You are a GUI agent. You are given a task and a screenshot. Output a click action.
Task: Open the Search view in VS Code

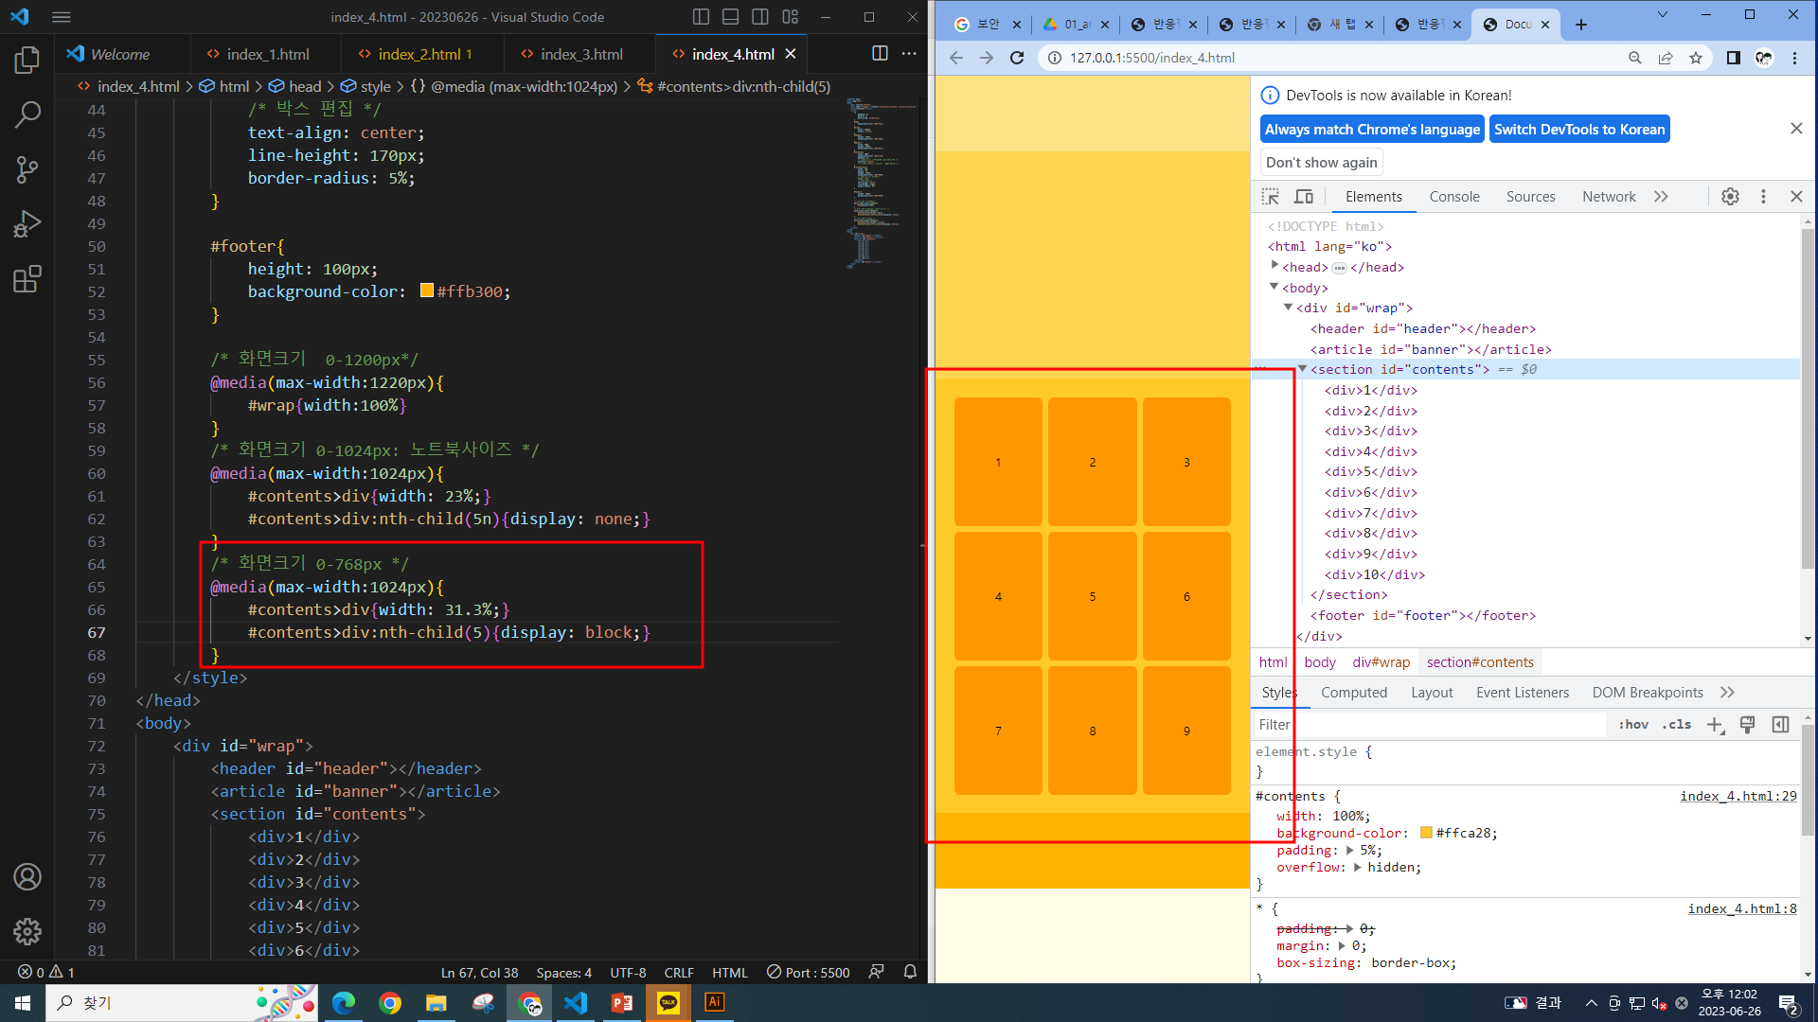pyautogui.click(x=27, y=115)
